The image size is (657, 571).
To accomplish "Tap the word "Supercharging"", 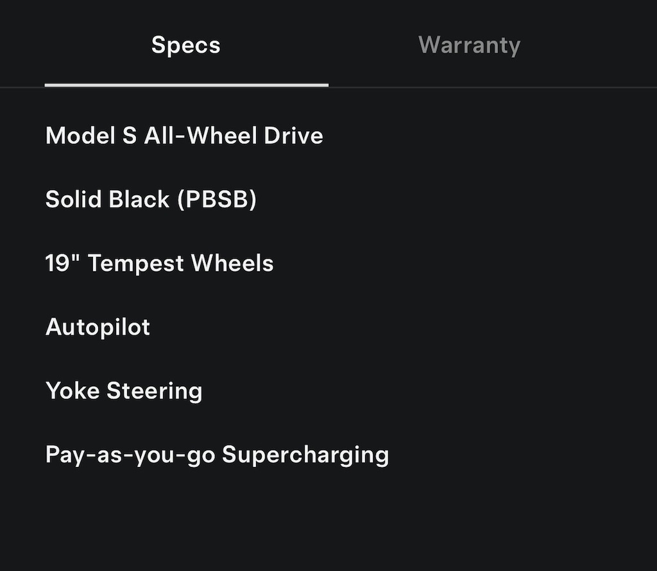I will tap(305, 455).
